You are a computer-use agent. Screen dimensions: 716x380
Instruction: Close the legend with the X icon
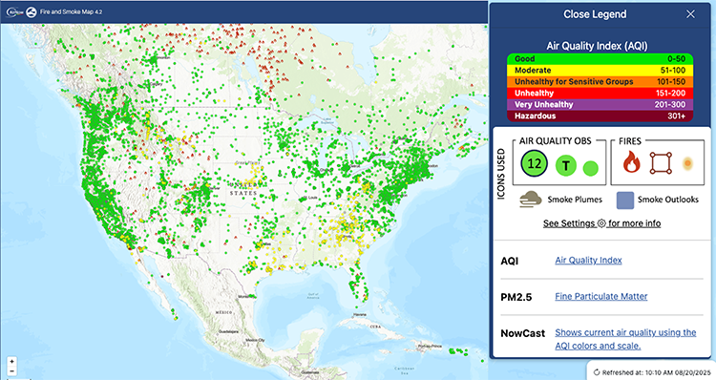(x=690, y=14)
